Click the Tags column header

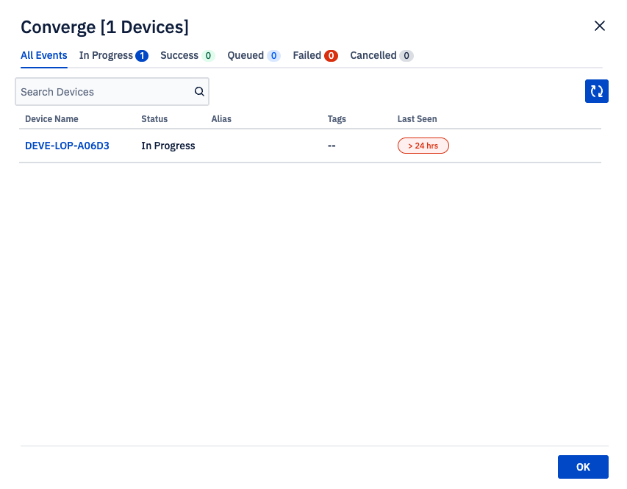click(337, 119)
